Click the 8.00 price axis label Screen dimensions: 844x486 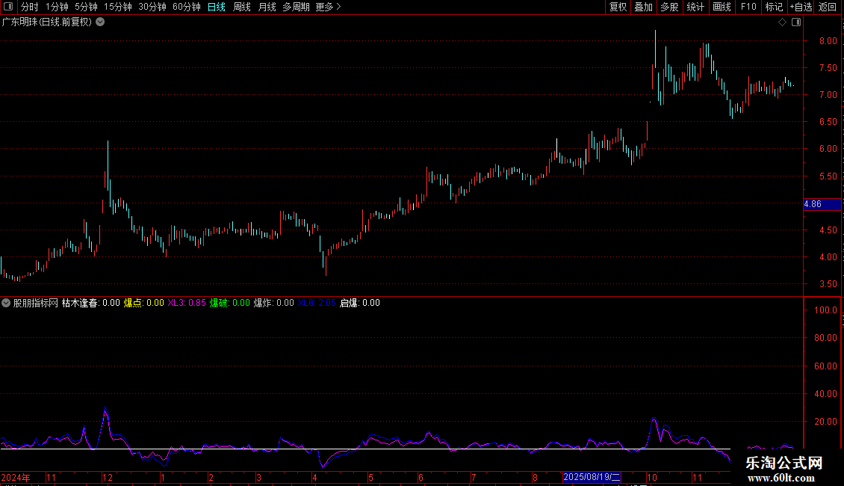(828, 41)
